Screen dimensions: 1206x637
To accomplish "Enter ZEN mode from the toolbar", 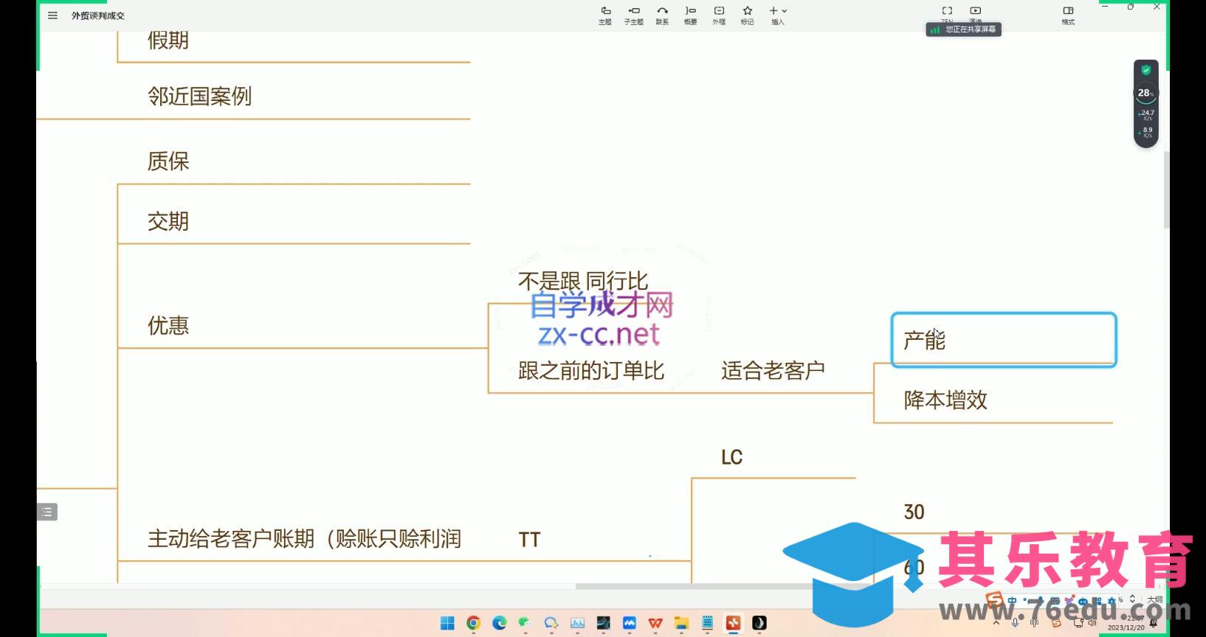I will (947, 13).
